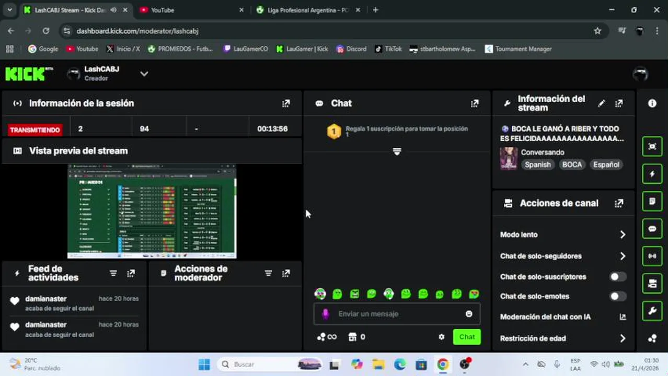668x376 pixels.
Task: Toggle the session info broadcast widget
Action: [x=652, y=256]
